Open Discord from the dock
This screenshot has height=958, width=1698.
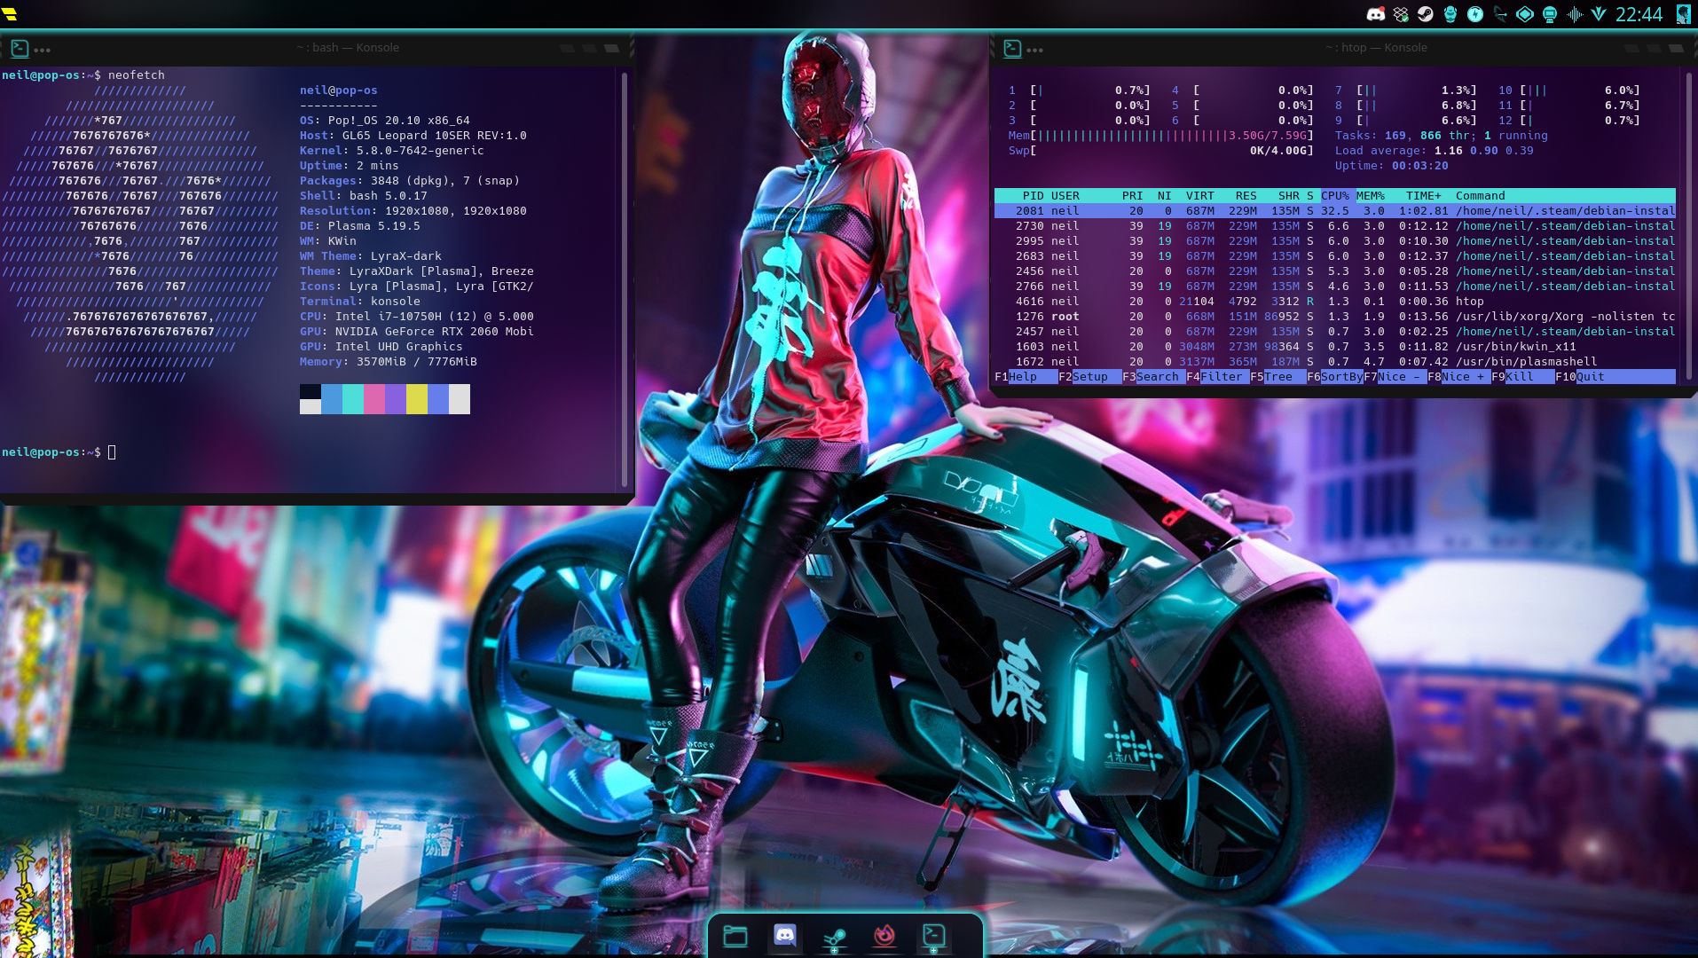coord(786,936)
